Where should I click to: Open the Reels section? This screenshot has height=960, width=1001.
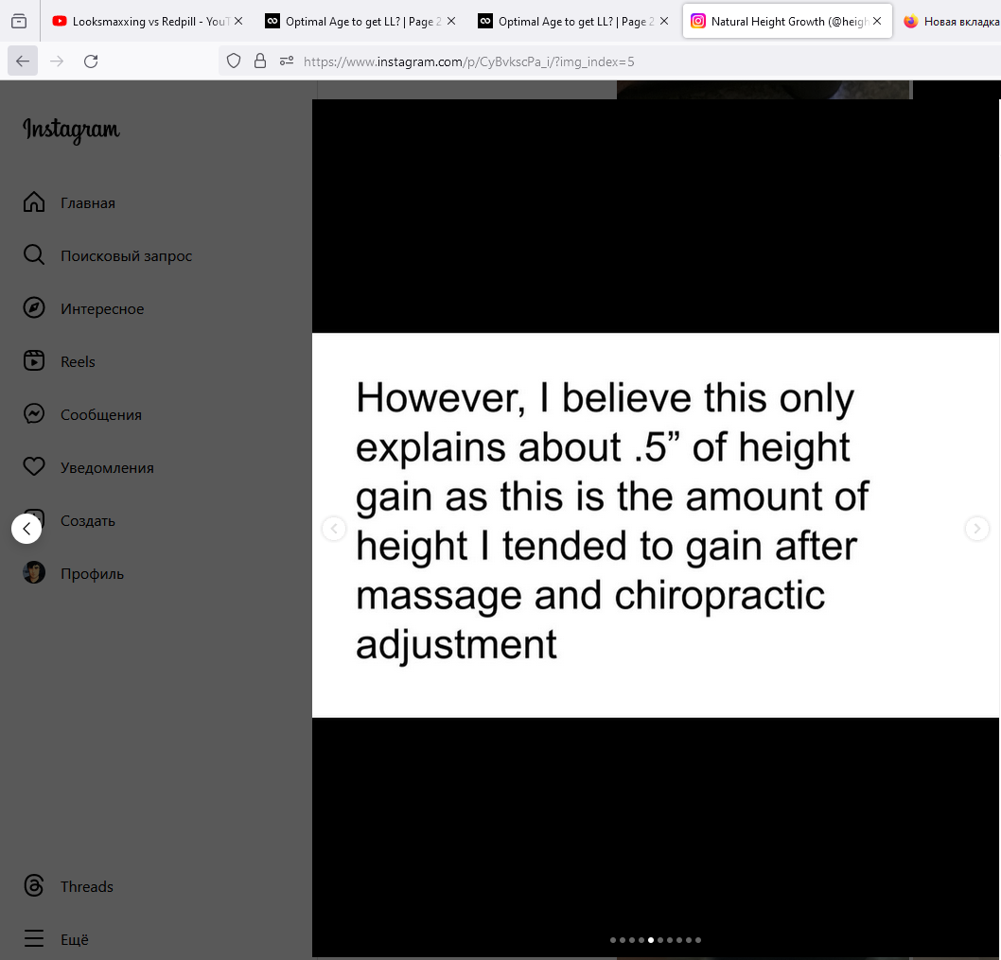[x=34, y=361]
